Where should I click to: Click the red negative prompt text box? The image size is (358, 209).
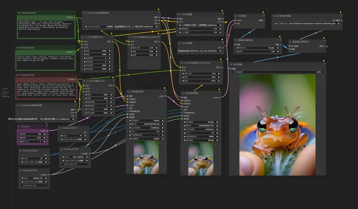tap(46, 90)
